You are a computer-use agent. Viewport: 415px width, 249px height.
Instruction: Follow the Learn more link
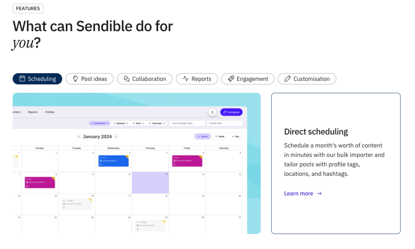click(x=299, y=194)
